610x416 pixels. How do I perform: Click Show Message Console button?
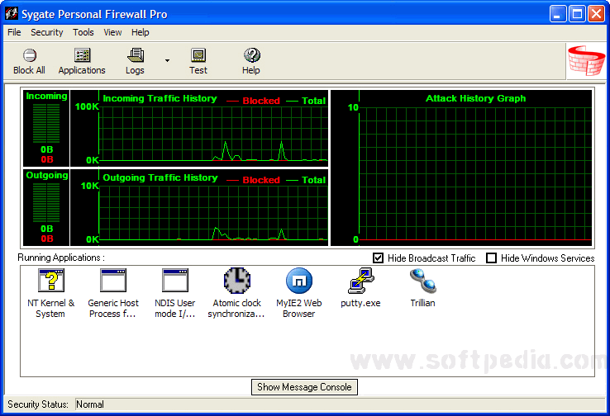click(x=304, y=387)
